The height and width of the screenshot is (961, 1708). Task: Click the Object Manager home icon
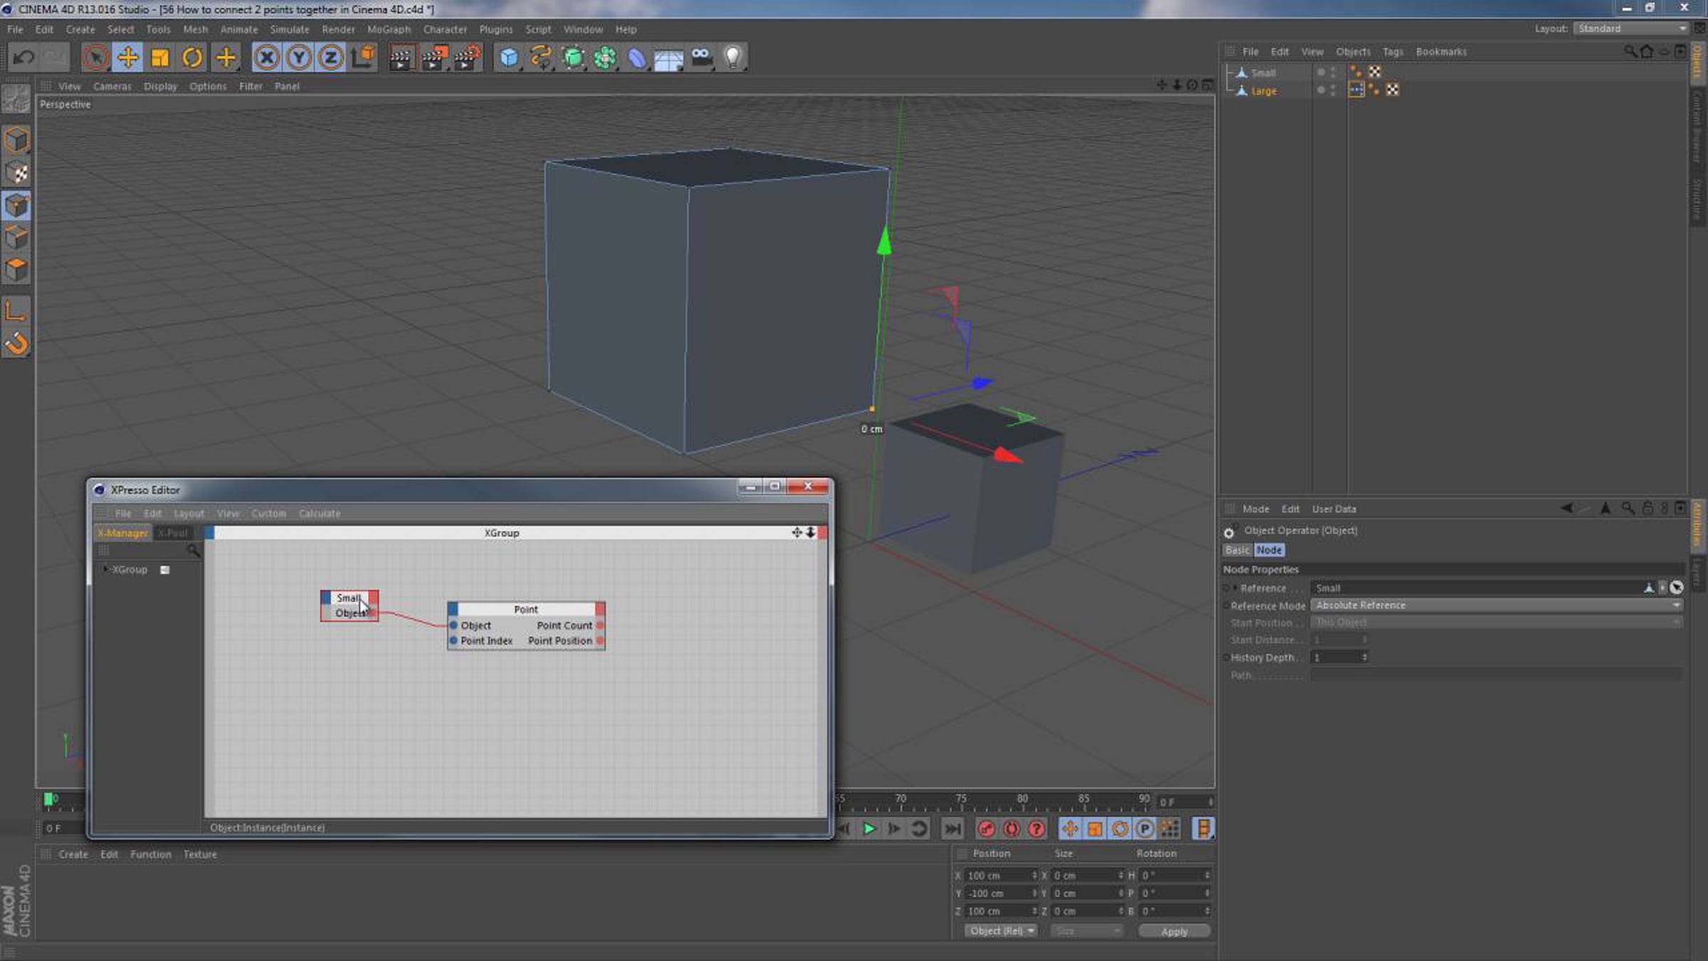(1647, 51)
